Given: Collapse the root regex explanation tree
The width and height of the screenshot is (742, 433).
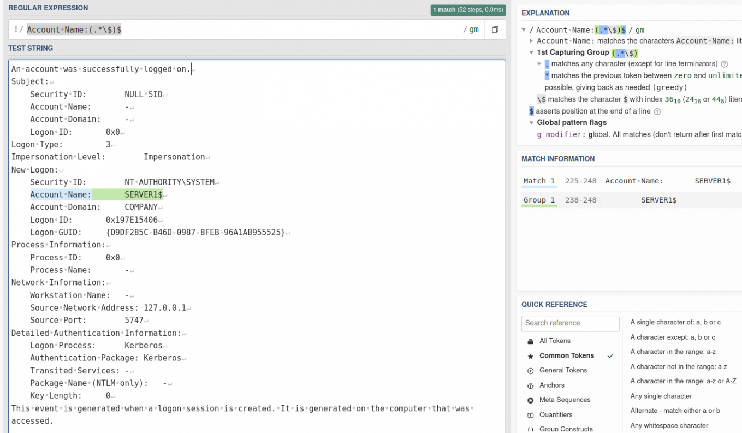Looking at the screenshot, I should (524, 30).
